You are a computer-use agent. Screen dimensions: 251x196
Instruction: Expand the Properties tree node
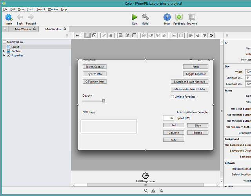(x=4, y=55)
